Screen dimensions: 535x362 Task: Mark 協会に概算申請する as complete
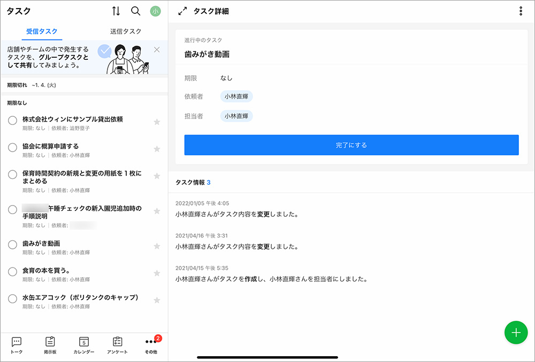(x=13, y=147)
